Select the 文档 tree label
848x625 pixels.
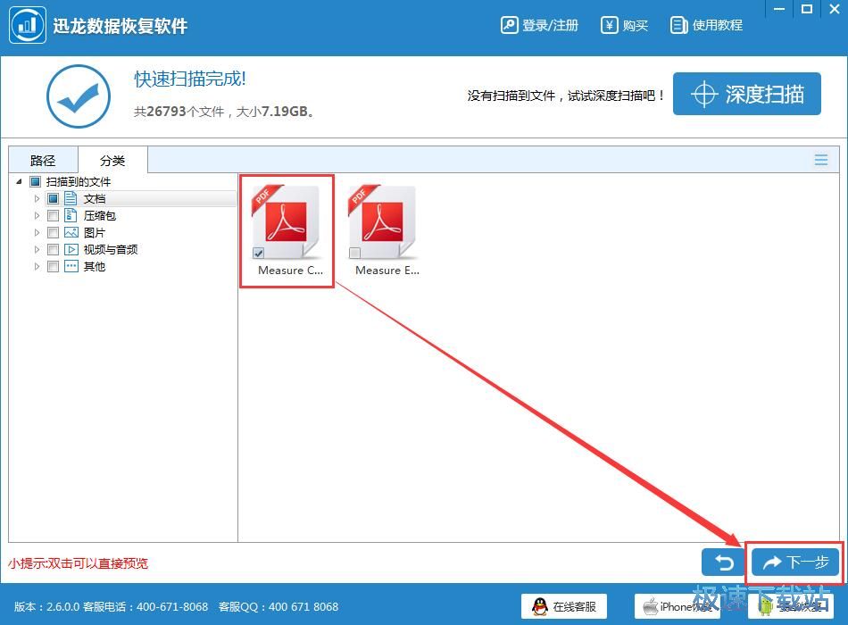(x=95, y=198)
